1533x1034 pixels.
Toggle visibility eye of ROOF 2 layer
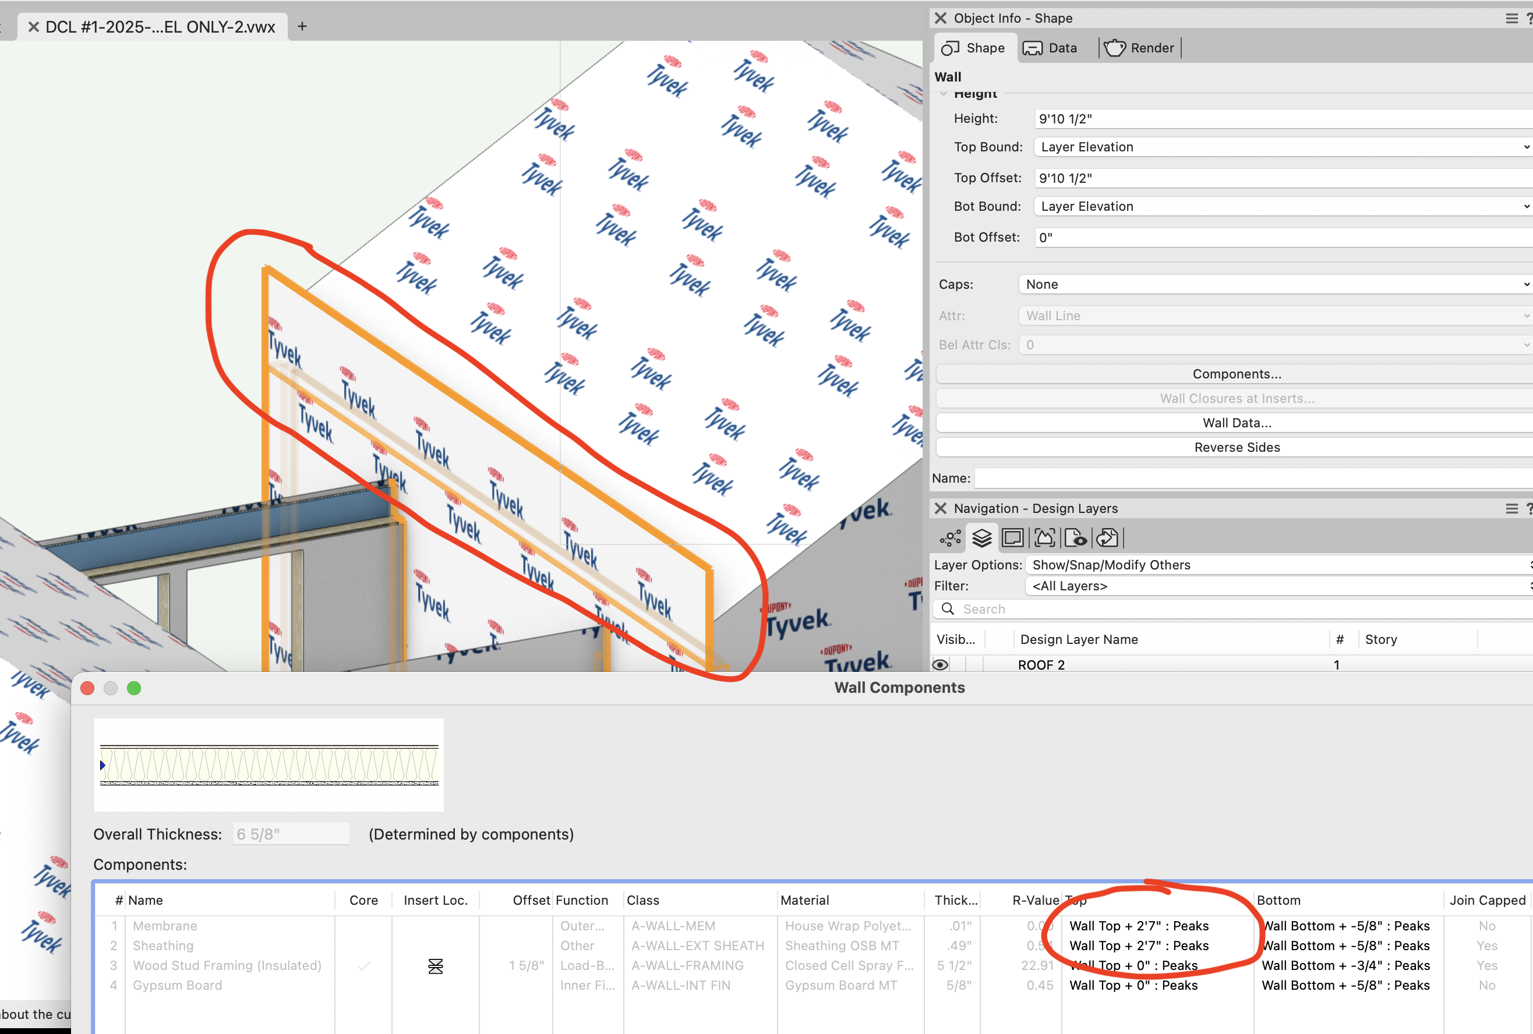(x=940, y=665)
